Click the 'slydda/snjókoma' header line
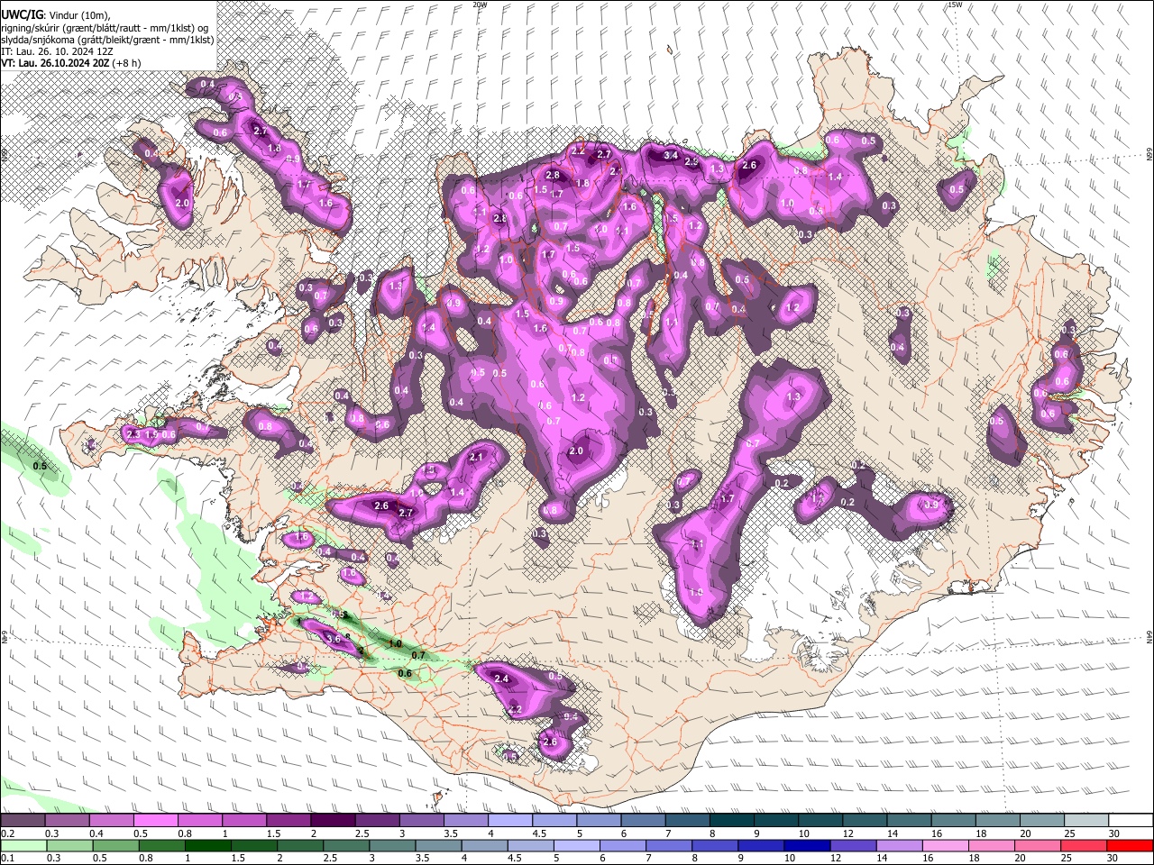1154x865 pixels. tap(107, 40)
